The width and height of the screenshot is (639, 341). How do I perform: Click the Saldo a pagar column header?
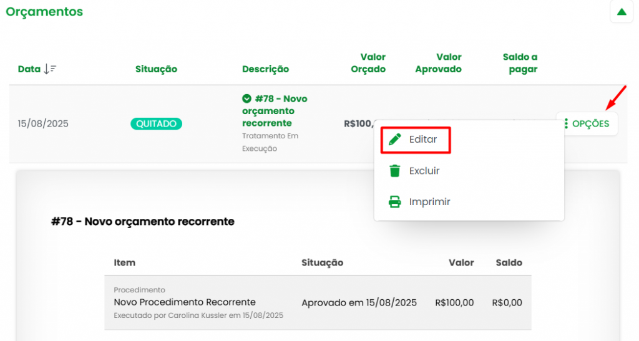pos(520,63)
